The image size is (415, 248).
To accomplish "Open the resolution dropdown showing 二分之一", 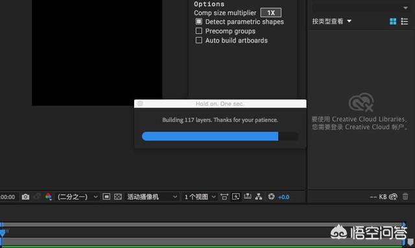I will pos(78,197).
